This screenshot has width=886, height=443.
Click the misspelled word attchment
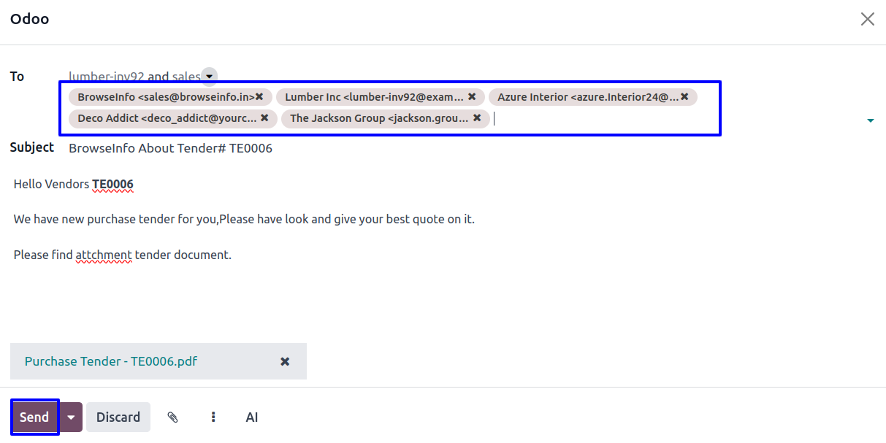point(104,255)
